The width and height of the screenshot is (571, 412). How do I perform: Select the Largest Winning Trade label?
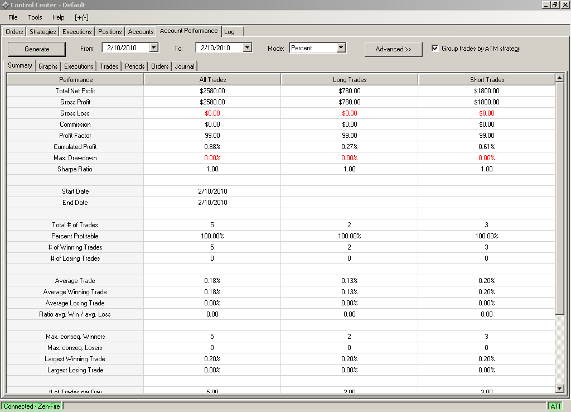(75, 359)
